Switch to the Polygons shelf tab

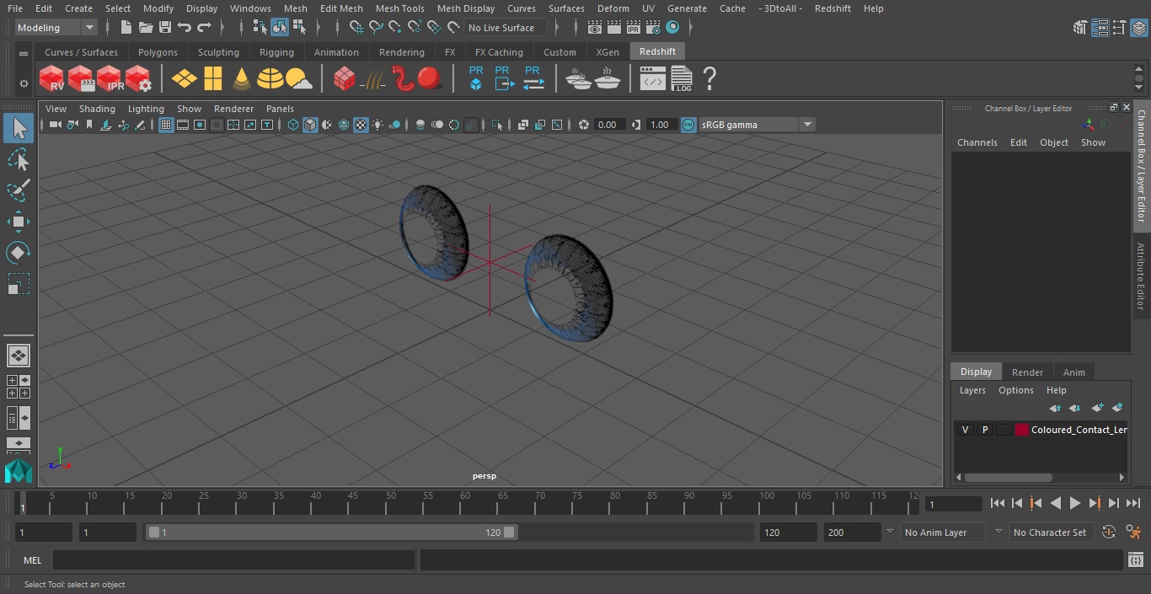point(158,52)
